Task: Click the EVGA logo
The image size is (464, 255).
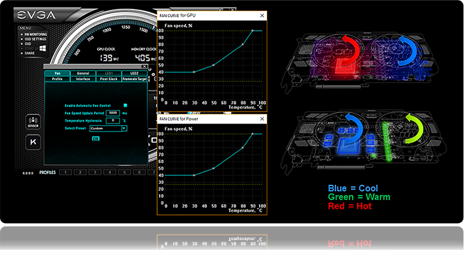Action: click(36, 15)
